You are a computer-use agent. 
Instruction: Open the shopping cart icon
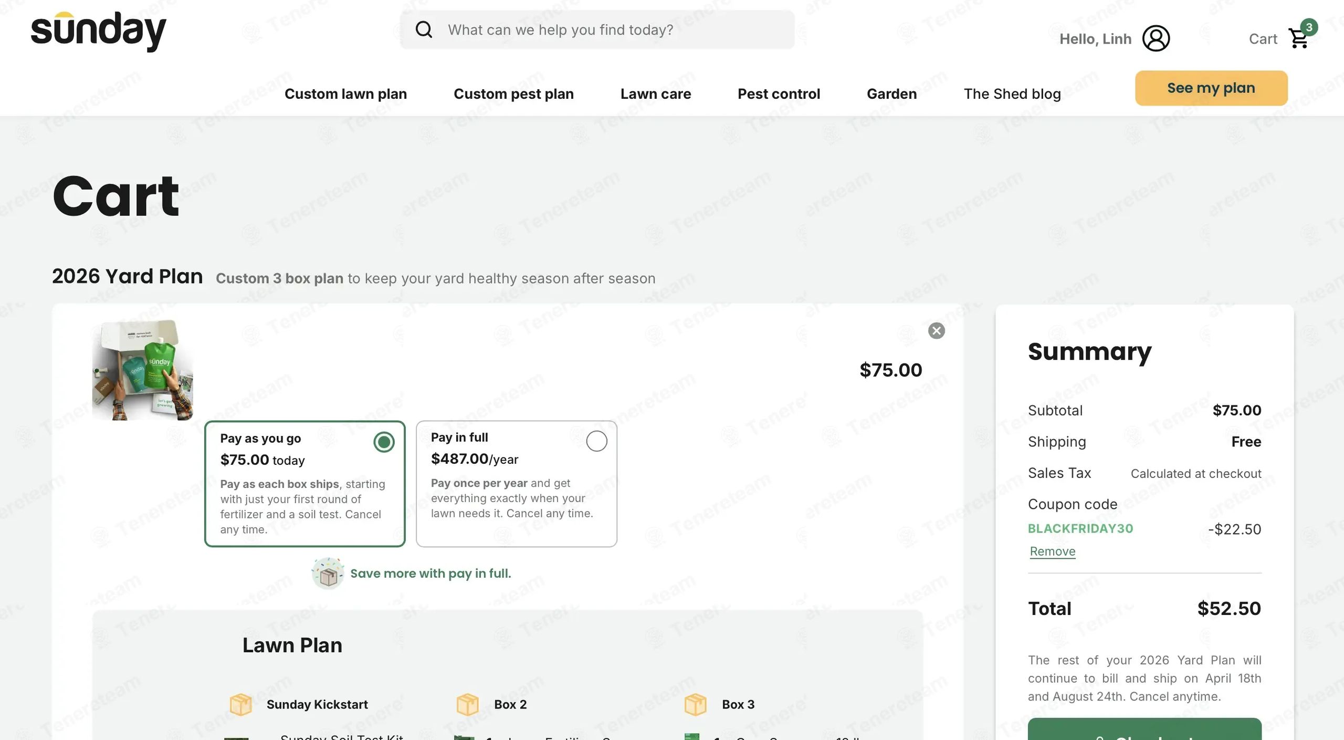coord(1299,39)
